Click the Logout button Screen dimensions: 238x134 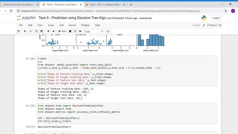click(216, 18)
